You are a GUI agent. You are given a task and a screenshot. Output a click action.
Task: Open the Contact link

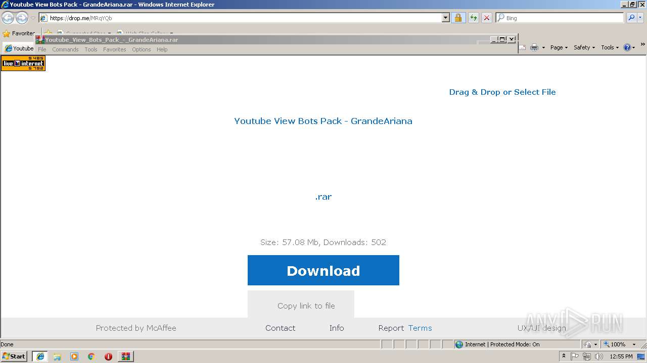(280, 328)
